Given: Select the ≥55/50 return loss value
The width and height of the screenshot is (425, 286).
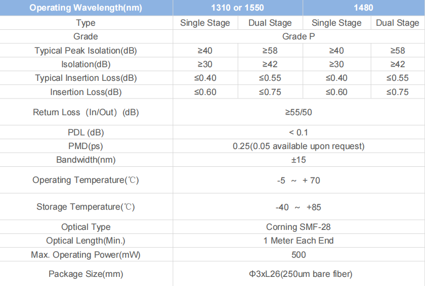Looking at the screenshot, I should click(299, 112).
